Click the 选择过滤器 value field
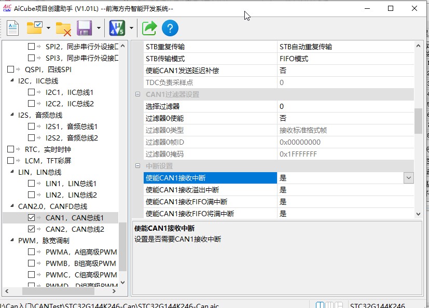Screen dimensions: 429x308 click(345, 106)
